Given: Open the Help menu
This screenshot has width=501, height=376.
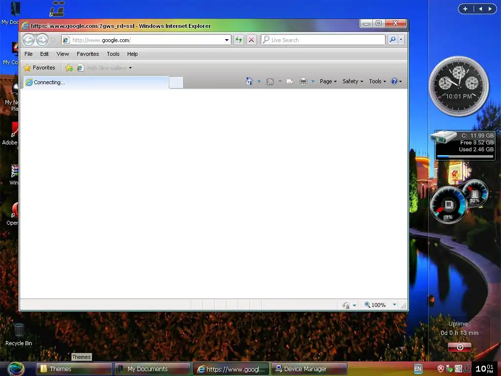Looking at the screenshot, I should (x=132, y=54).
